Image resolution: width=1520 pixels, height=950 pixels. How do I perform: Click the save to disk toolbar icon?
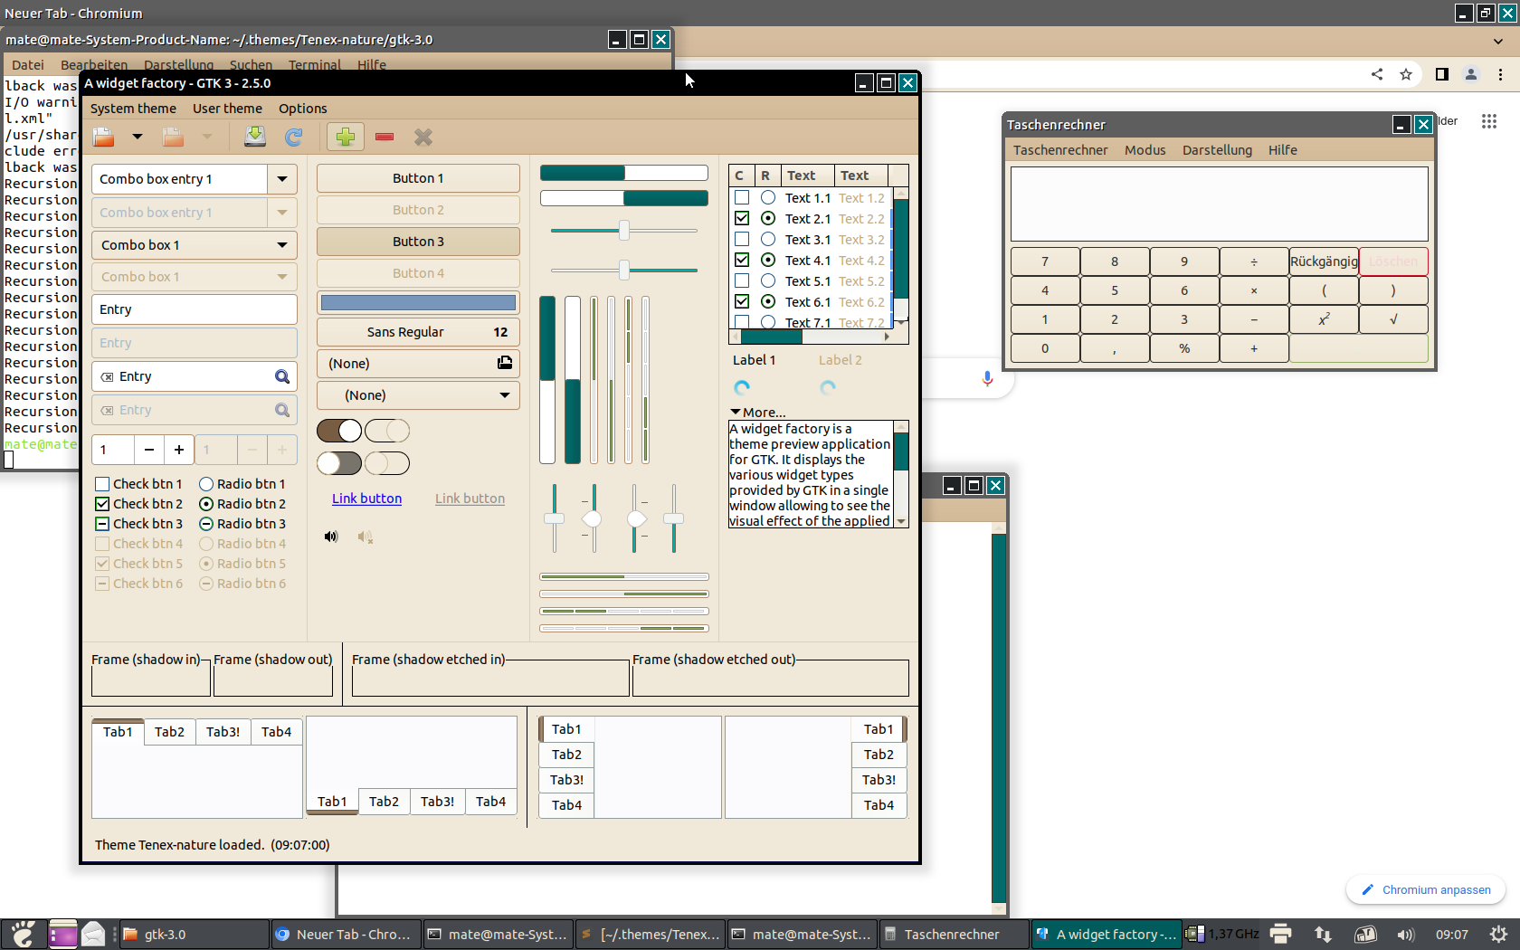point(255,137)
